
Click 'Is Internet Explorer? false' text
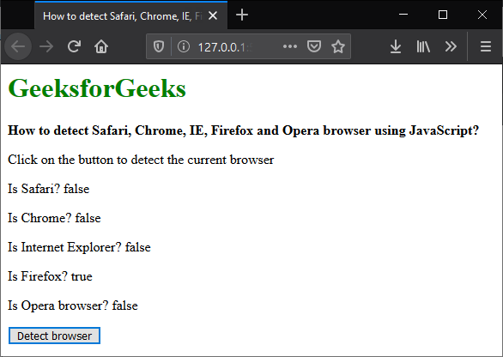click(79, 247)
